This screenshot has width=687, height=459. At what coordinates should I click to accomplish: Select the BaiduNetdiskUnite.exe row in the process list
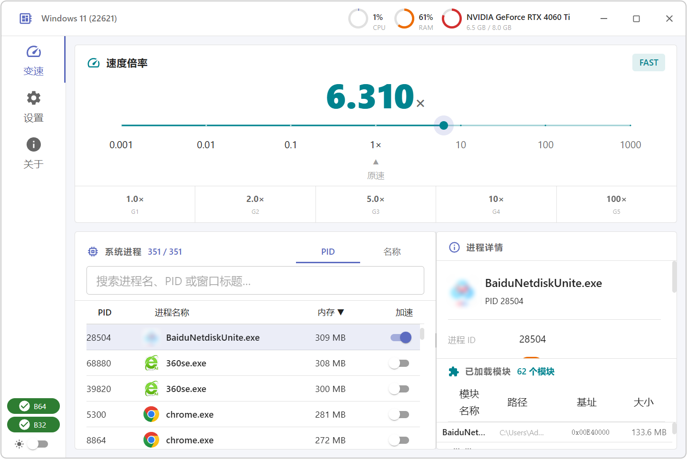(253, 338)
